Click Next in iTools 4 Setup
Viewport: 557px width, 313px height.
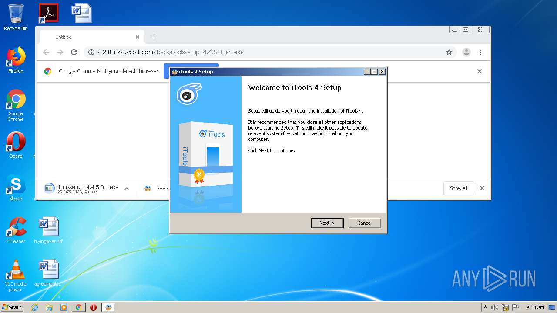[327, 223]
